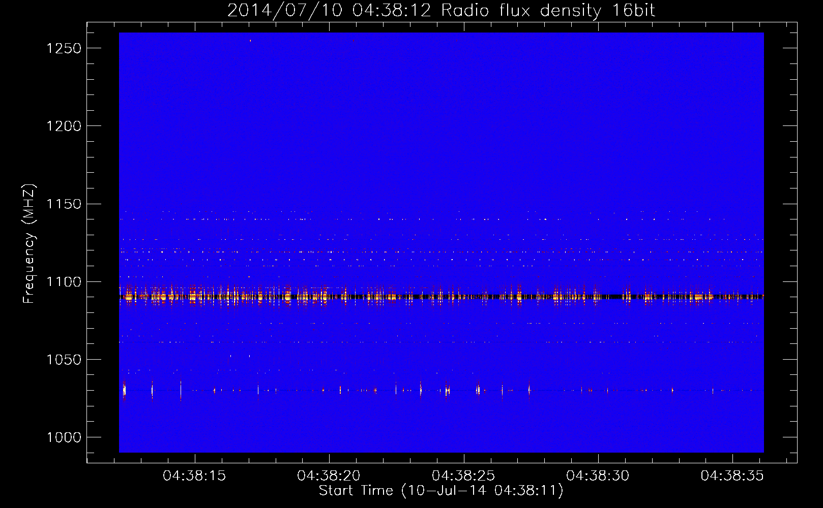This screenshot has width=823, height=508.
Task: Click the 04:38:35 time tick label
Action: (x=732, y=476)
